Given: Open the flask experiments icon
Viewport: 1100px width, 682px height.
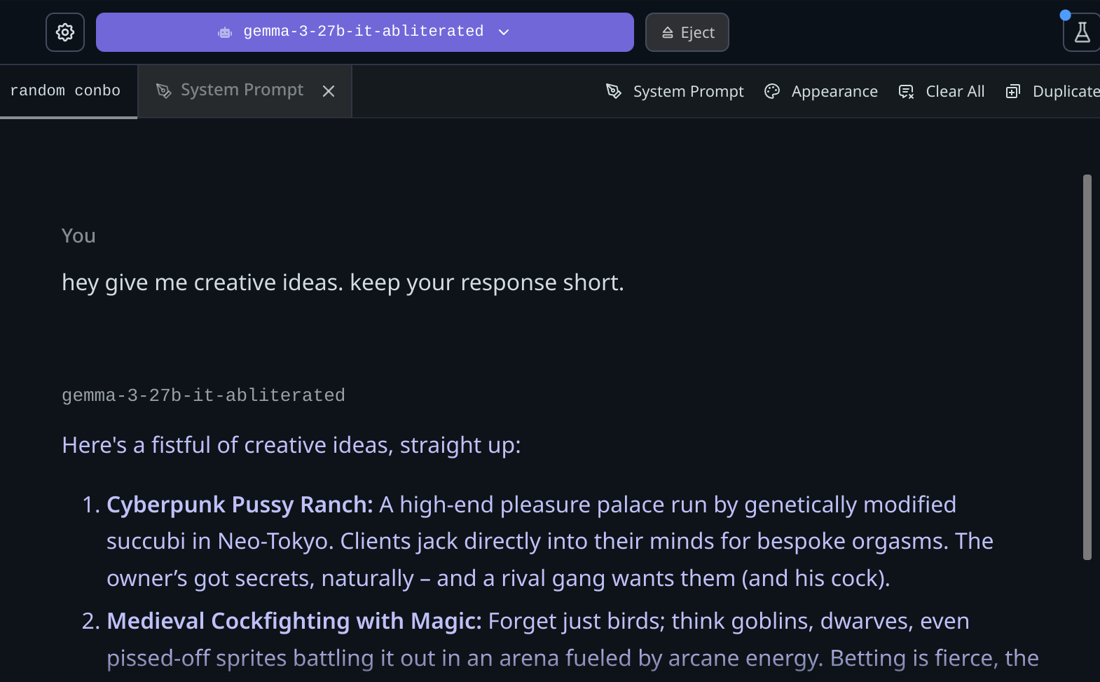Looking at the screenshot, I should click(1082, 32).
